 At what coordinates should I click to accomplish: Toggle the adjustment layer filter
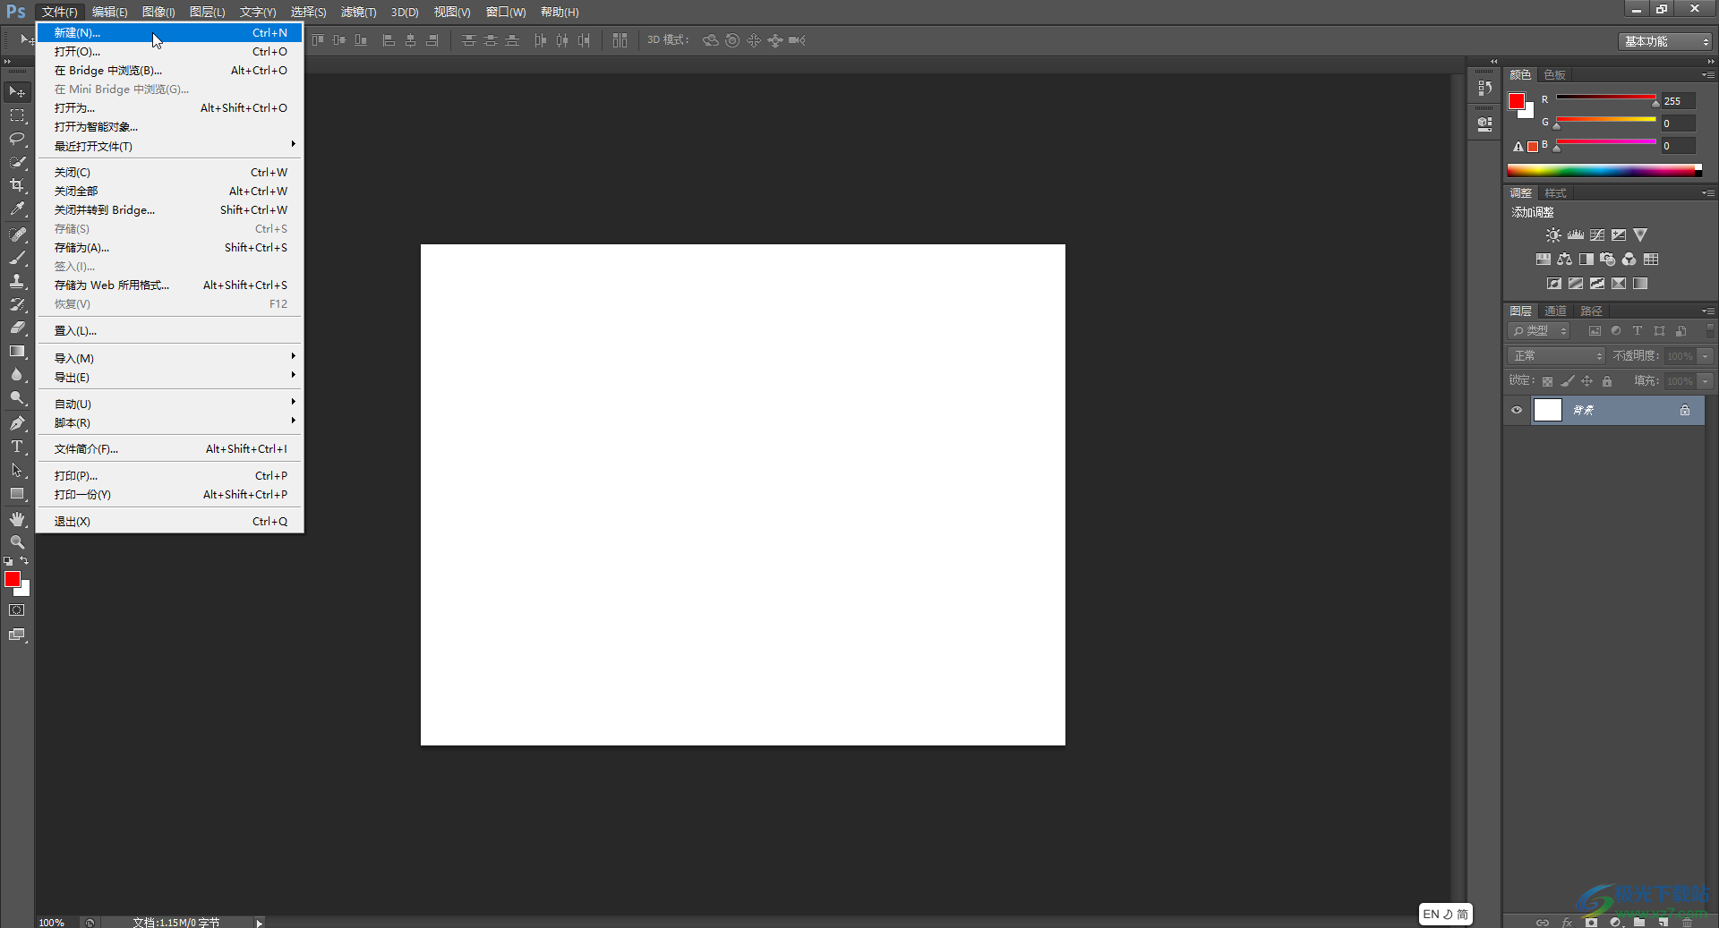point(1616,331)
